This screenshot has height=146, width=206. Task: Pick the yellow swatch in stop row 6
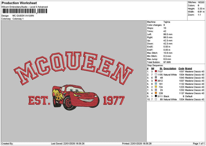pyautogui.click(x=156, y=87)
